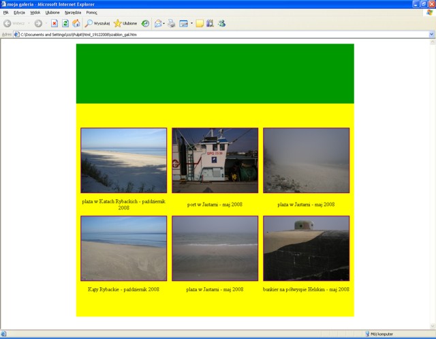
Task: Click the Print icon in the toolbar
Action: pyautogui.click(x=172, y=23)
